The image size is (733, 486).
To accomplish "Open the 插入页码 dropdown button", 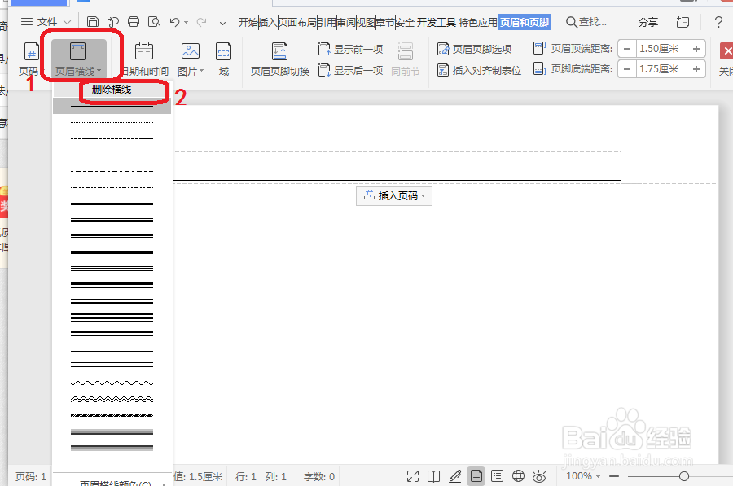I will 394,196.
